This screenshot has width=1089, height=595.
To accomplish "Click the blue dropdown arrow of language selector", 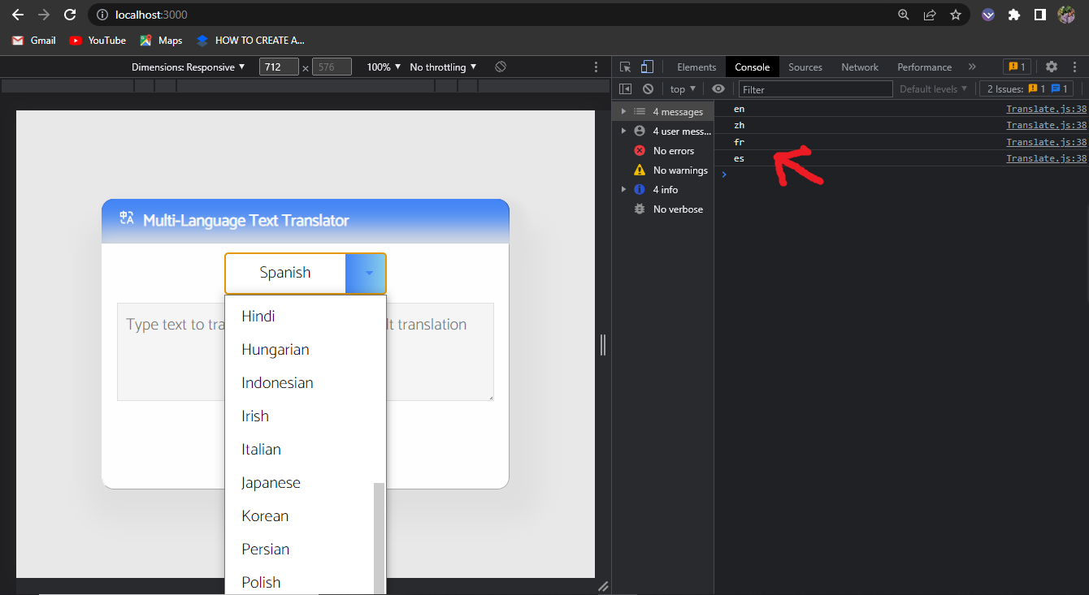I will pyautogui.click(x=366, y=273).
